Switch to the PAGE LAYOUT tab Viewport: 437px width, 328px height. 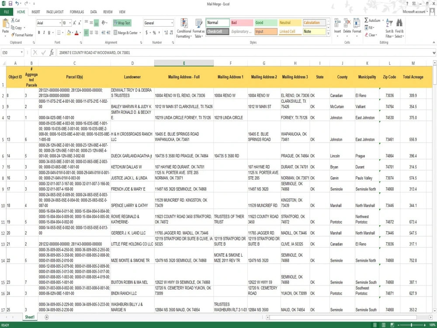[55, 12]
